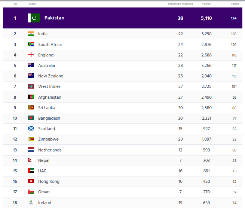The image size is (245, 209).
Task: Click the Sri Lanka flag icon
Action: [x=31, y=107]
